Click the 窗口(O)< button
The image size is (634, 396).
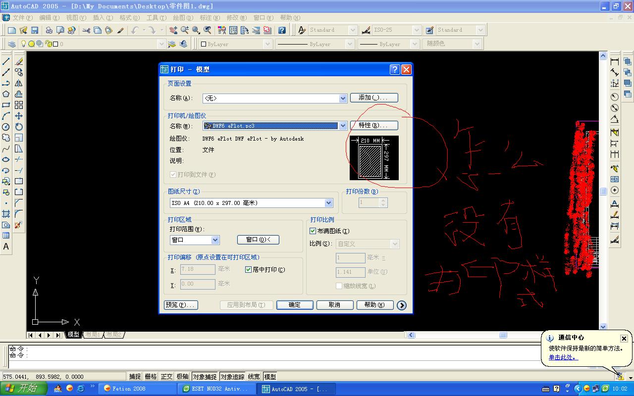[258, 240]
